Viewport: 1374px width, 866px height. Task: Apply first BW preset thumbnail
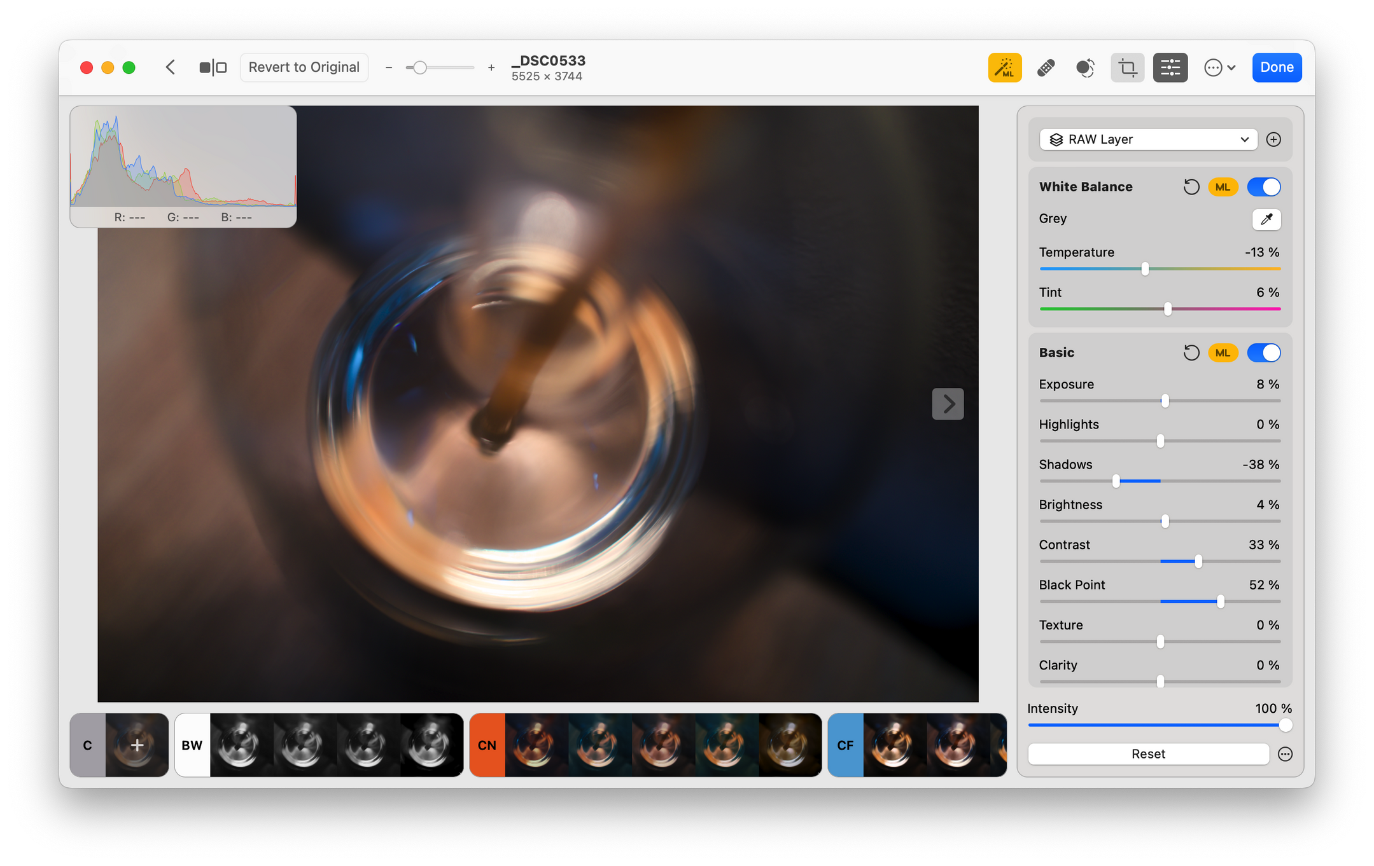(x=242, y=745)
